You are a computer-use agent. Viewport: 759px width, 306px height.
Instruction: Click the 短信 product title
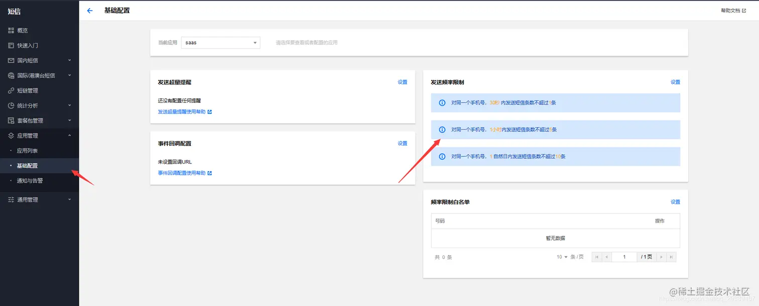pos(15,12)
